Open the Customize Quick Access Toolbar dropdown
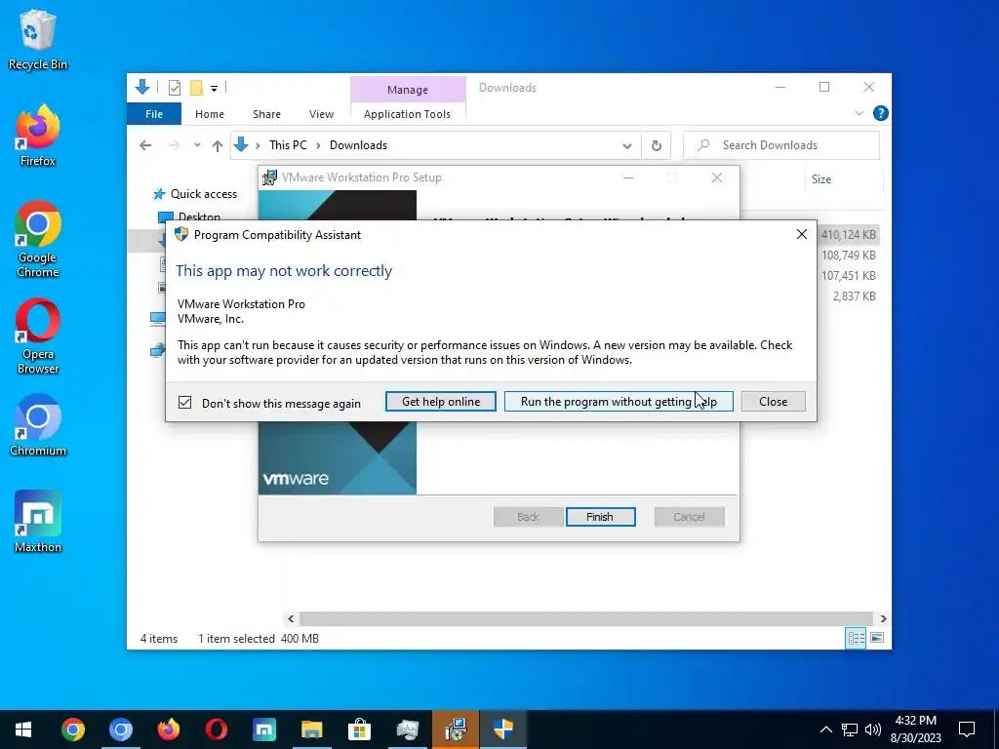The image size is (999, 749). [x=214, y=88]
